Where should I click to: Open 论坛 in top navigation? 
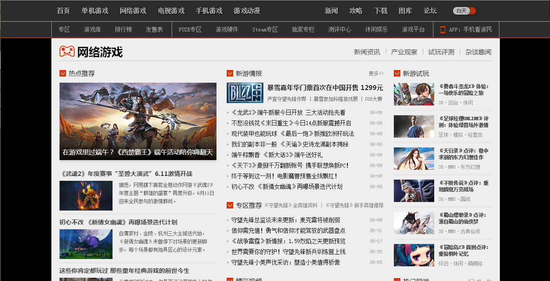(430, 11)
